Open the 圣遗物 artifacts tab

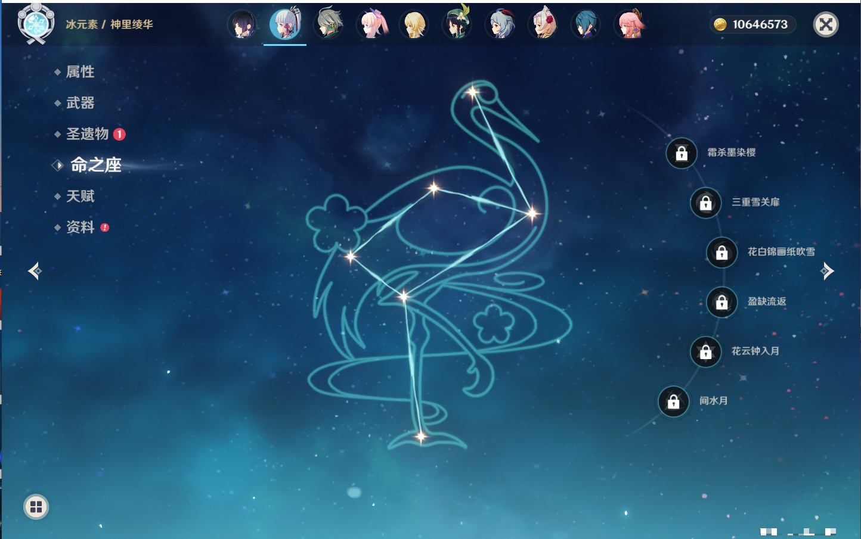coord(88,134)
